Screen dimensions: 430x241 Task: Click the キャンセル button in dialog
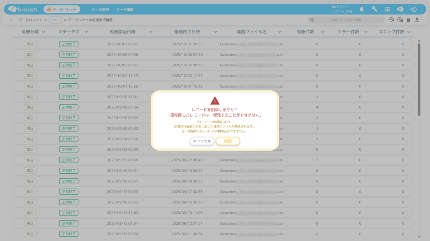pyautogui.click(x=202, y=141)
